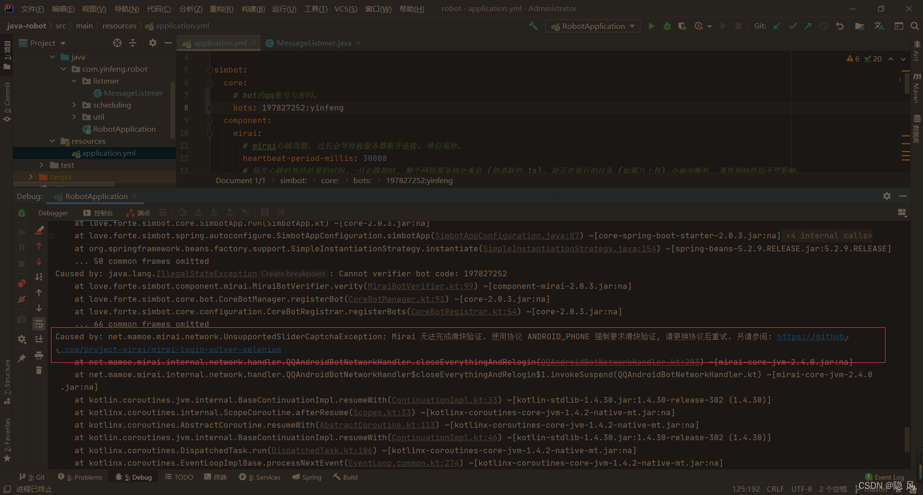Image resolution: width=923 pixels, height=495 pixels.
Task: Toggle mute breakpoints
Action: tap(22, 299)
